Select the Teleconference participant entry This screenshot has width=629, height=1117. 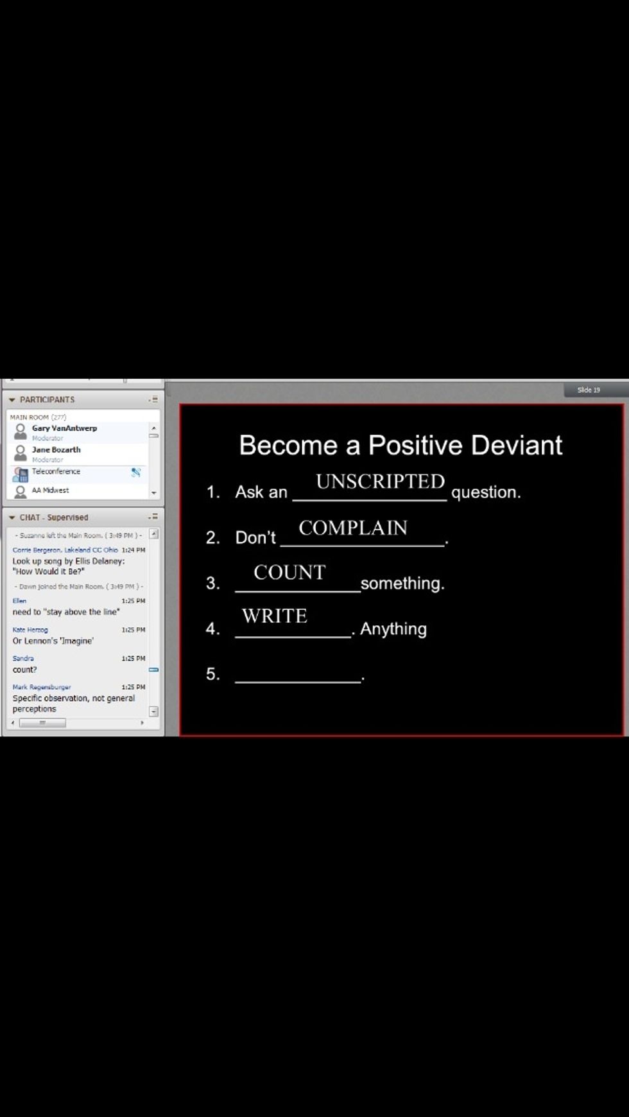point(56,471)
